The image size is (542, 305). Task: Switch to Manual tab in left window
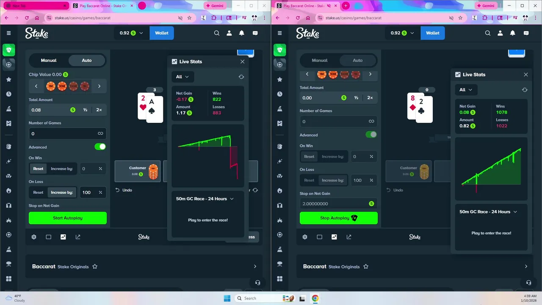49,60
